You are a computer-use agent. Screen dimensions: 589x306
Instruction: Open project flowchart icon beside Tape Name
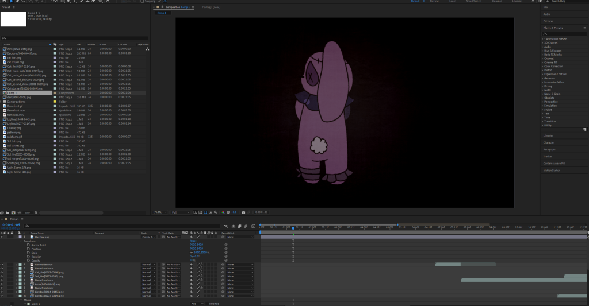147,49
